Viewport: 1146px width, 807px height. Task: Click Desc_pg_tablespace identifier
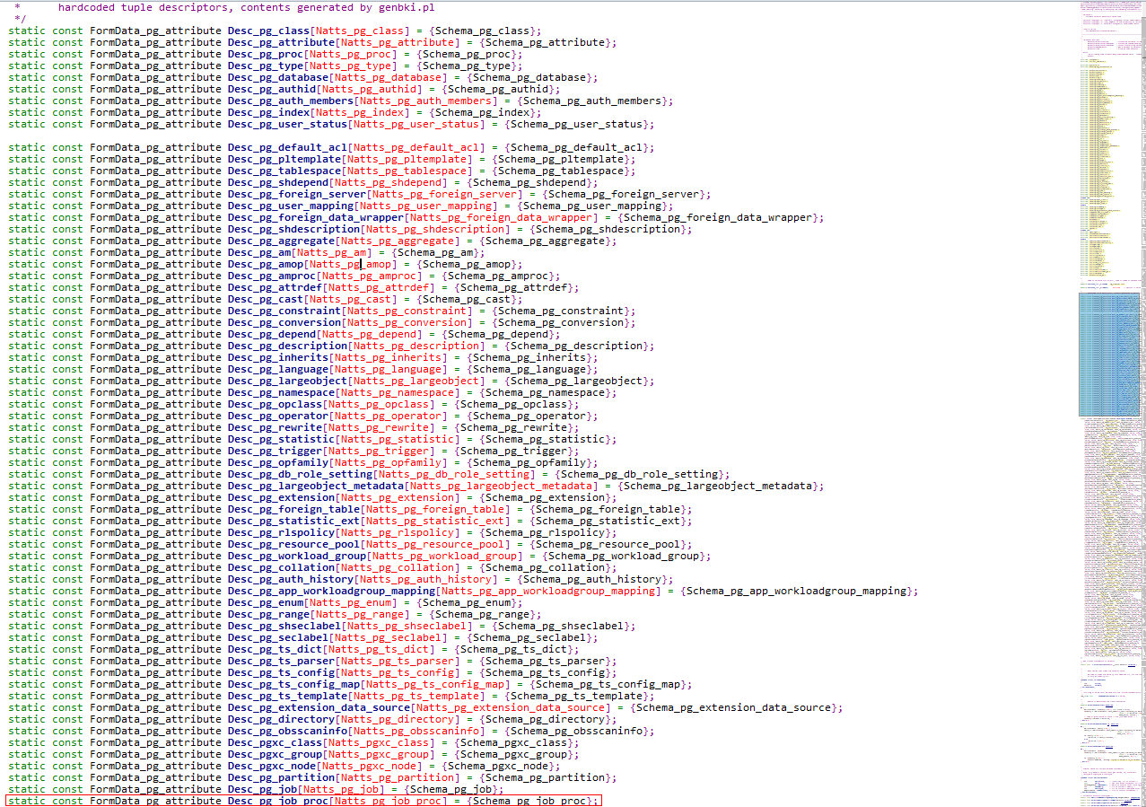coord(284,171)
